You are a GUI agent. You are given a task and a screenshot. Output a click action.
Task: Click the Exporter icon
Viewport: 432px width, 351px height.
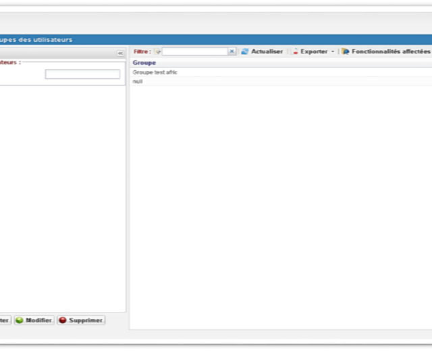[x=296, y=51]
